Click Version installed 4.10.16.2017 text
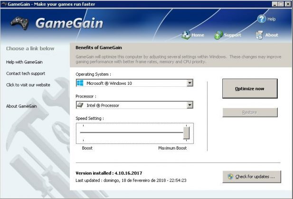293x199 pixels. pyautogui.click(x=109, y=173)
